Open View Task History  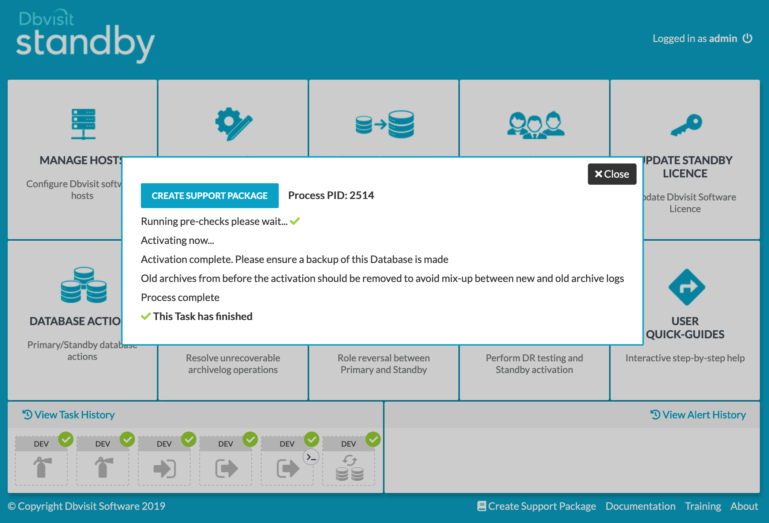click(x=69, y=415)
